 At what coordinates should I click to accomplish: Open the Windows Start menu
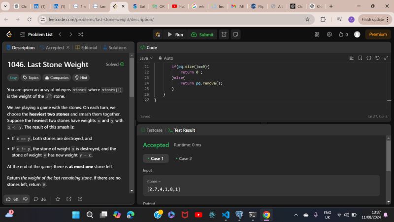76,215
